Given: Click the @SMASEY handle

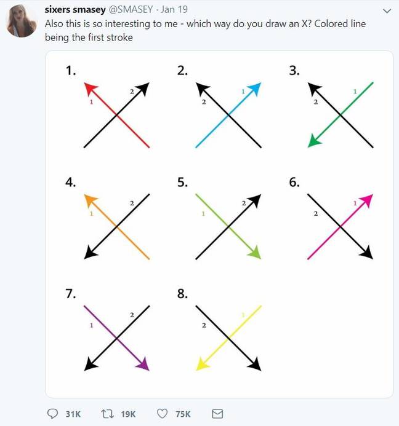Looking at the screenshot, I should 131,9.
